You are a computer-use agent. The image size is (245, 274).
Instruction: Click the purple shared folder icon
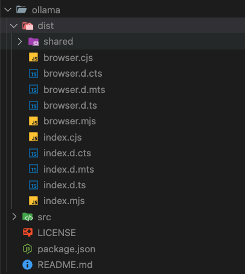coord(34,42)
